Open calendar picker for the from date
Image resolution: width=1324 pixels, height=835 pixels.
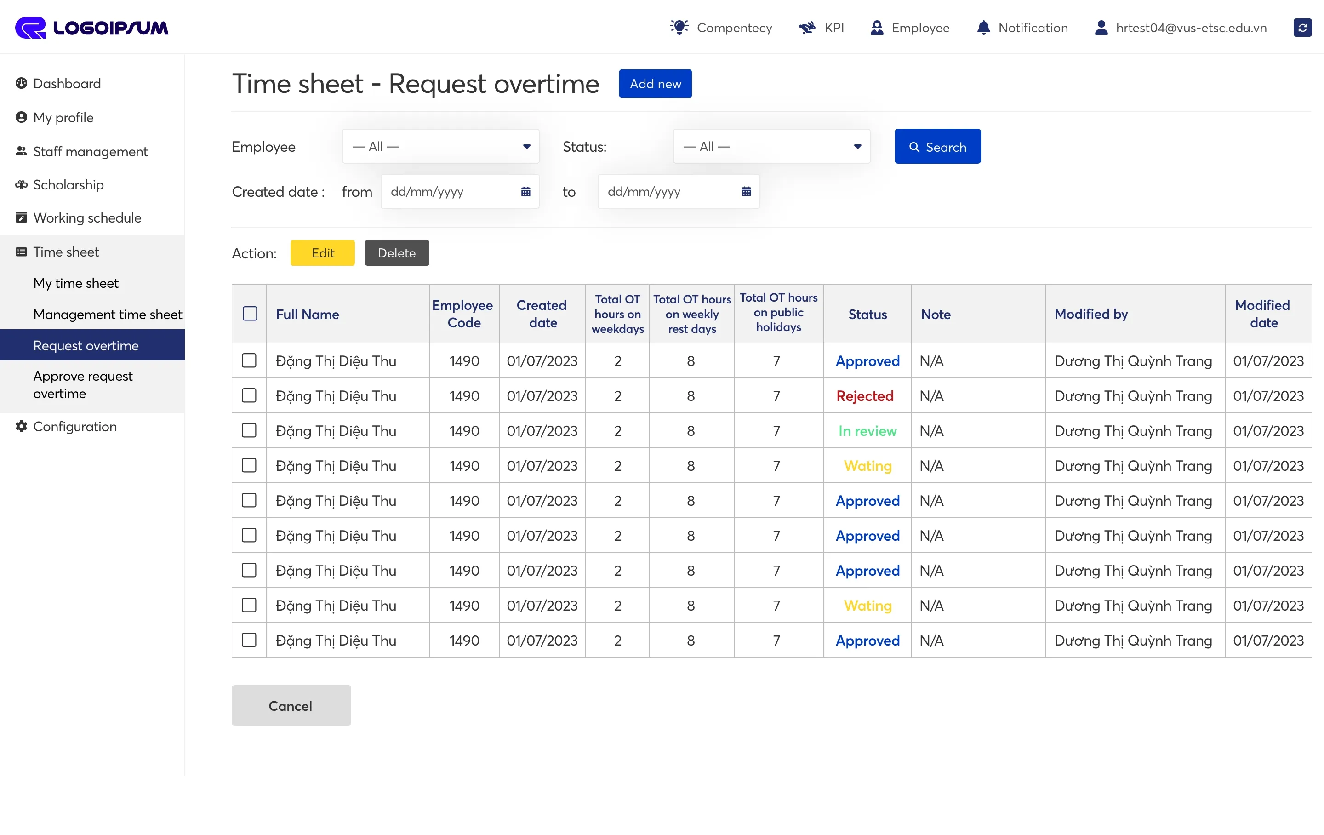tap(525, 191)
